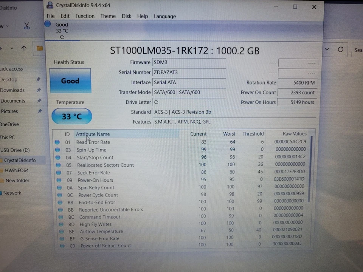This screenshot has width=363, height=272.
Task: Open Desktop in Explorer quick access
Action: click(x=9, y=80)
